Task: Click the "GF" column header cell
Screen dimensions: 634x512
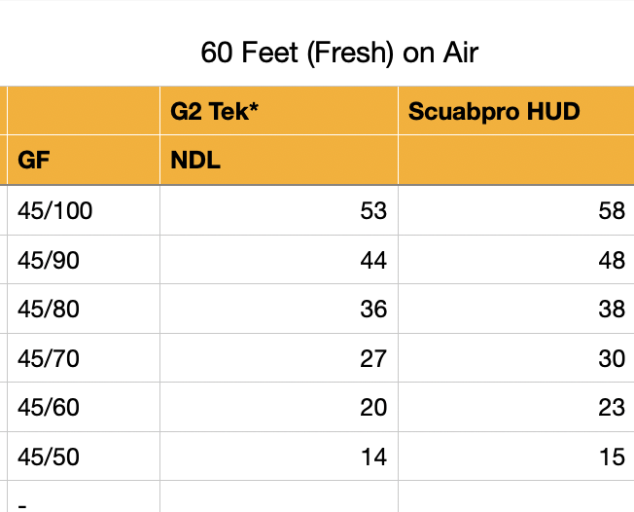Action: (84, 160)
